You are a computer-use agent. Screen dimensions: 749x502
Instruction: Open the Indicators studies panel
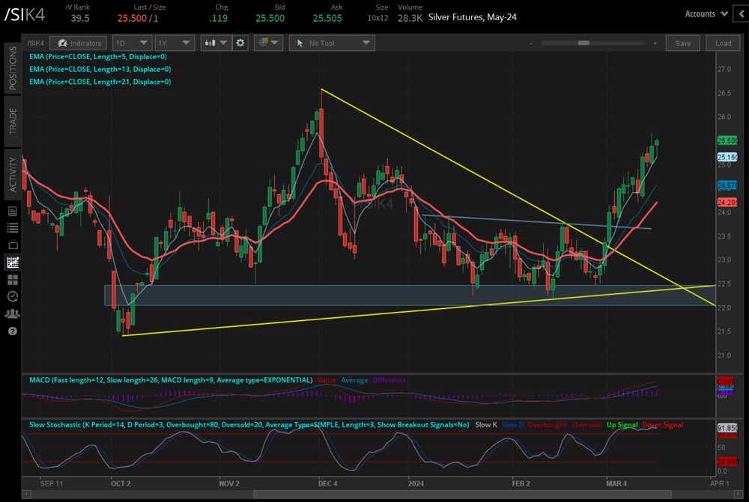(x=81, y=43)
